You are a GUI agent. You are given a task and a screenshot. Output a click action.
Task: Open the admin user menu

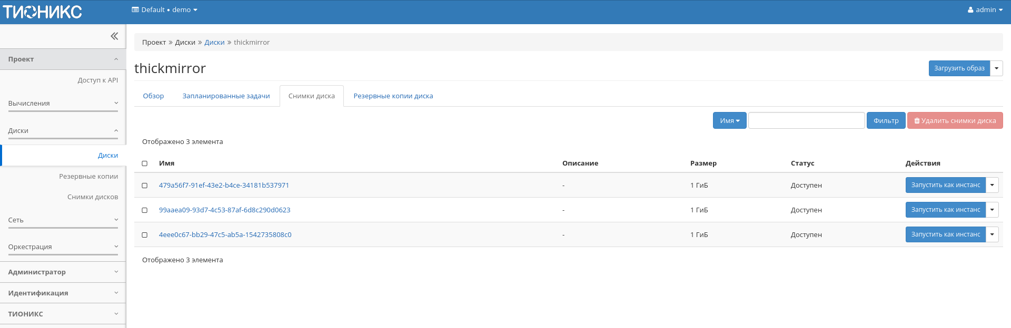[x=985, y=10]
